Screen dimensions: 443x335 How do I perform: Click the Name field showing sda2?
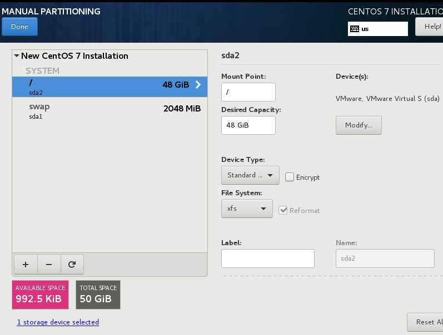[385, 258]
